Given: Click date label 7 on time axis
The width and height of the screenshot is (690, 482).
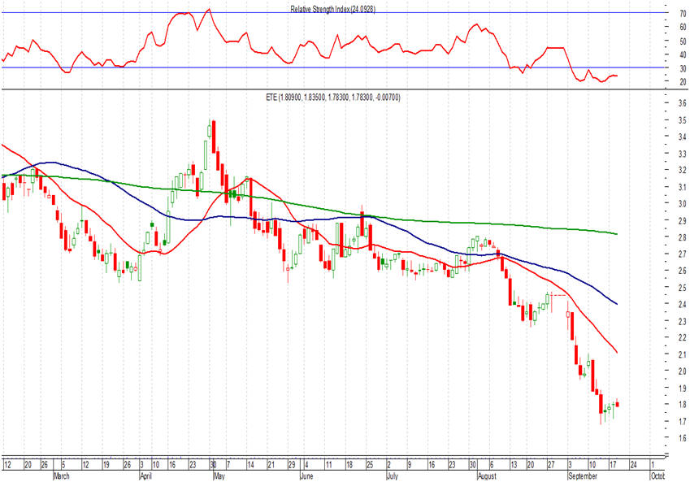Looking at the screenshot, I should [x=228, y=465].
